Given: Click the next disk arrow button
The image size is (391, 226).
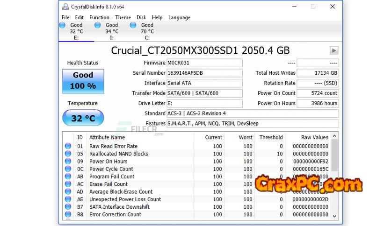Looking at the screenshot, I should [333, 50].
